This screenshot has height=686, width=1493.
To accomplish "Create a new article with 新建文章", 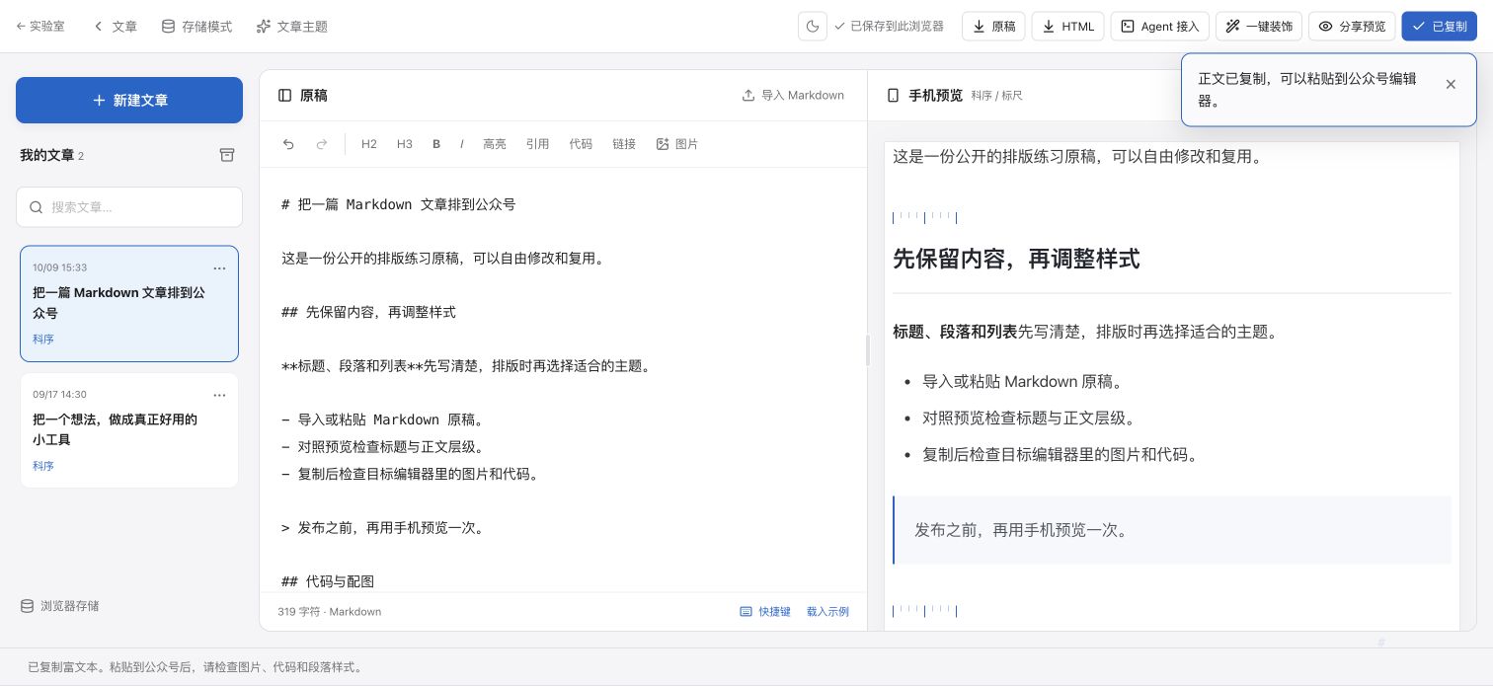I will tap(129, 100).
